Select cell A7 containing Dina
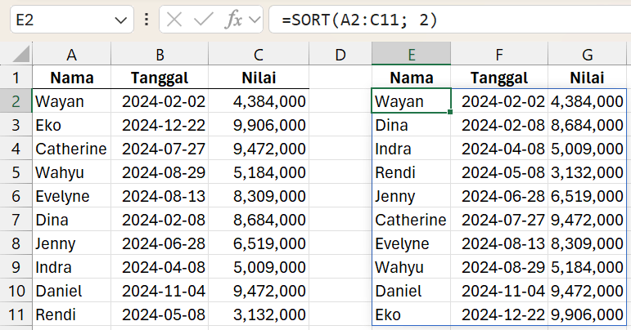 72,220
